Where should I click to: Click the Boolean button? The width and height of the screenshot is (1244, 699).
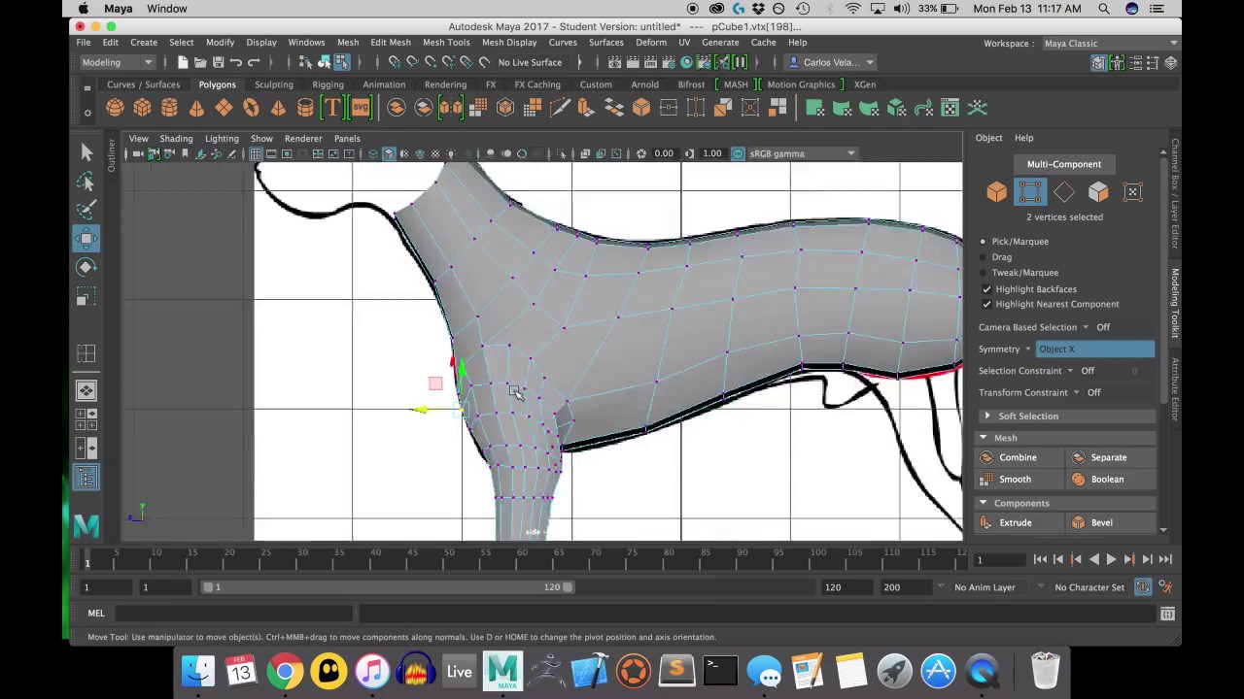point(1107,480)
